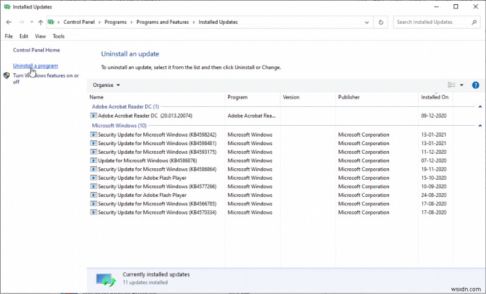Collapse the Adobe Acrobat Reader DC group

coord(480,106)
